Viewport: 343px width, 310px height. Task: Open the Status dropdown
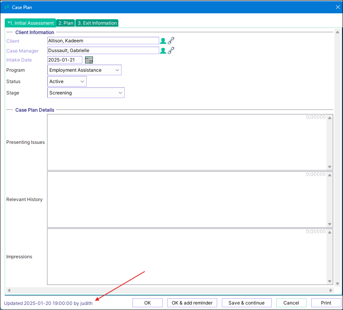coord(67,82)
